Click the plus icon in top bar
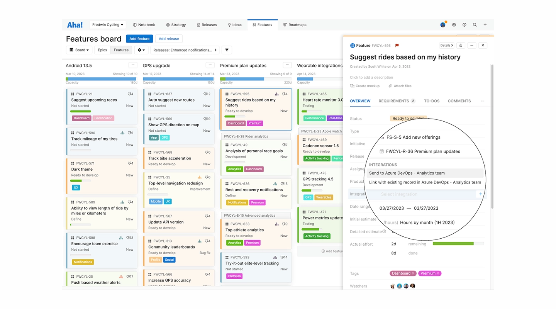Screen dimensions: 556x309 (x=485, y=25)
